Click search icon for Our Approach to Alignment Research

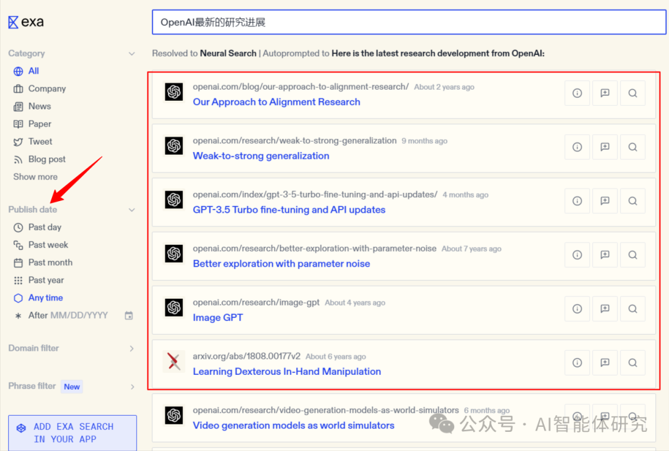[632, 93]
